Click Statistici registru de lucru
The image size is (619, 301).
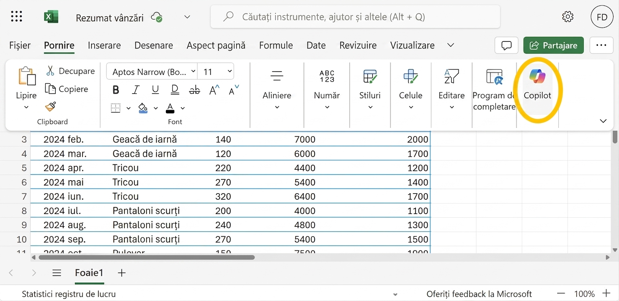coord(69,294)
